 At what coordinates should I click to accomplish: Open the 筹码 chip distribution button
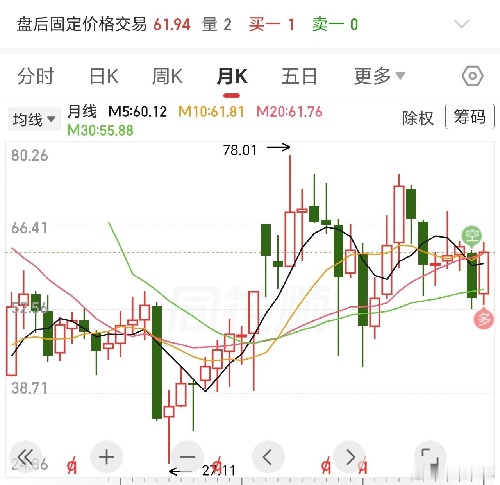point(470,116)
